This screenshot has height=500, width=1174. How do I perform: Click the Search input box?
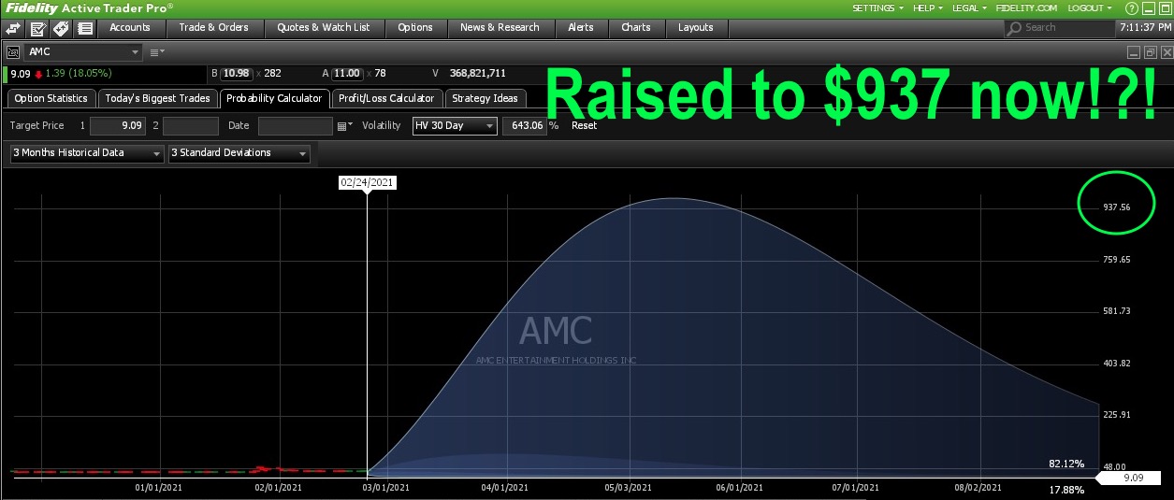(1058, 28)
